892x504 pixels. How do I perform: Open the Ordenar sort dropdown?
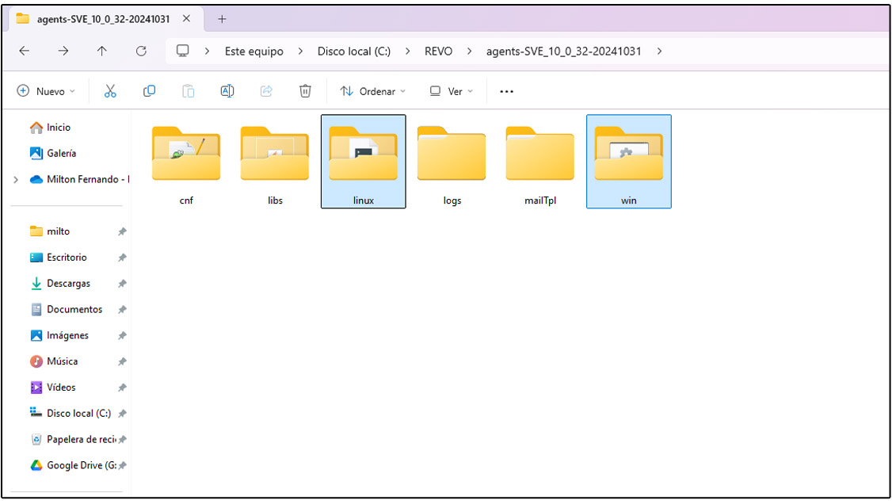tap(372, 91)
